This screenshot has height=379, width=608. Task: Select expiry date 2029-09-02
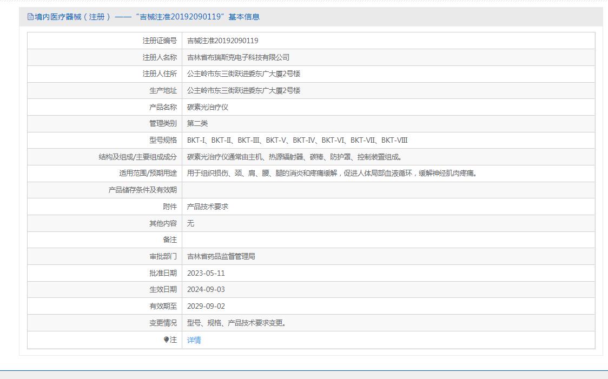point(206,306)
